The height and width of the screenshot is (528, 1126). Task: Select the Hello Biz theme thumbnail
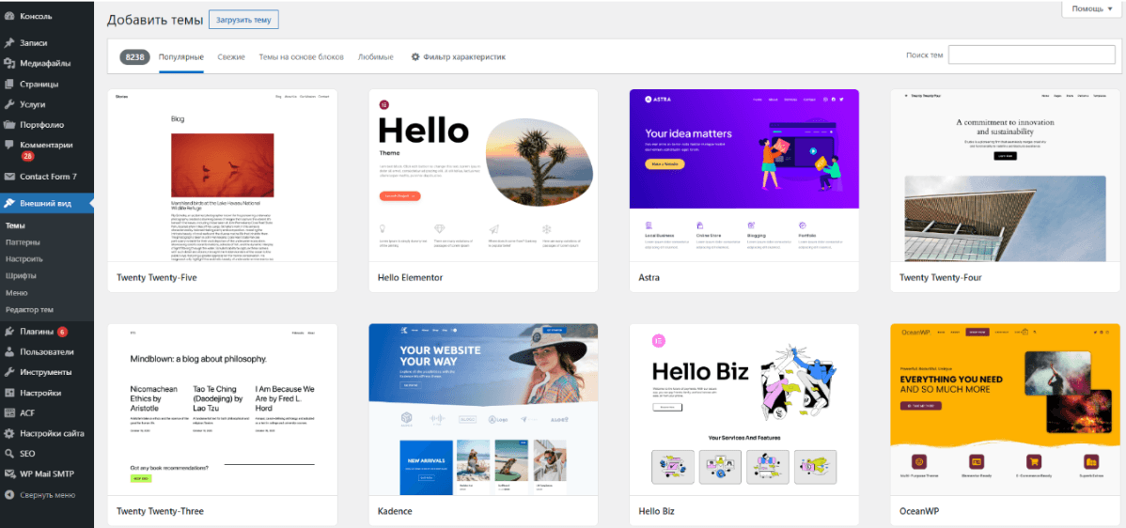pyautogui.click(x=744, y=410)
